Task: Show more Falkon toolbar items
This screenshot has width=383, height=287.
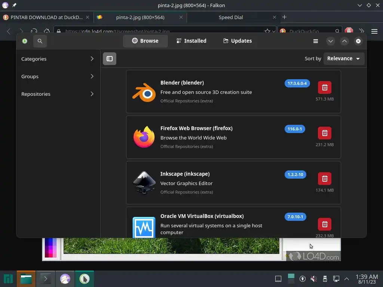Action: click(362, 31)
